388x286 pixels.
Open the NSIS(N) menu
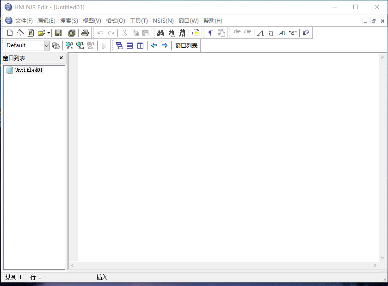[163, 21]
